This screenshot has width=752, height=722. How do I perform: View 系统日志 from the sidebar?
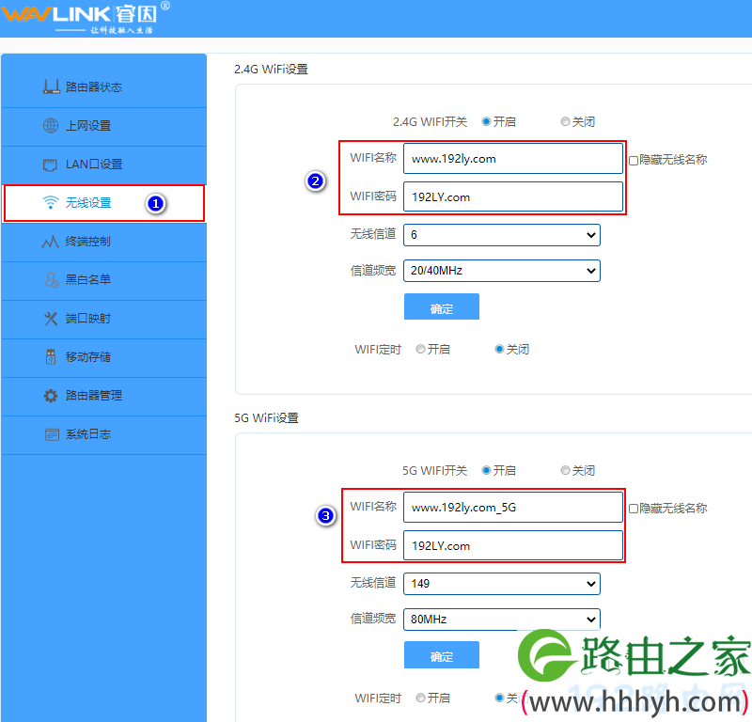pos(103,434)
